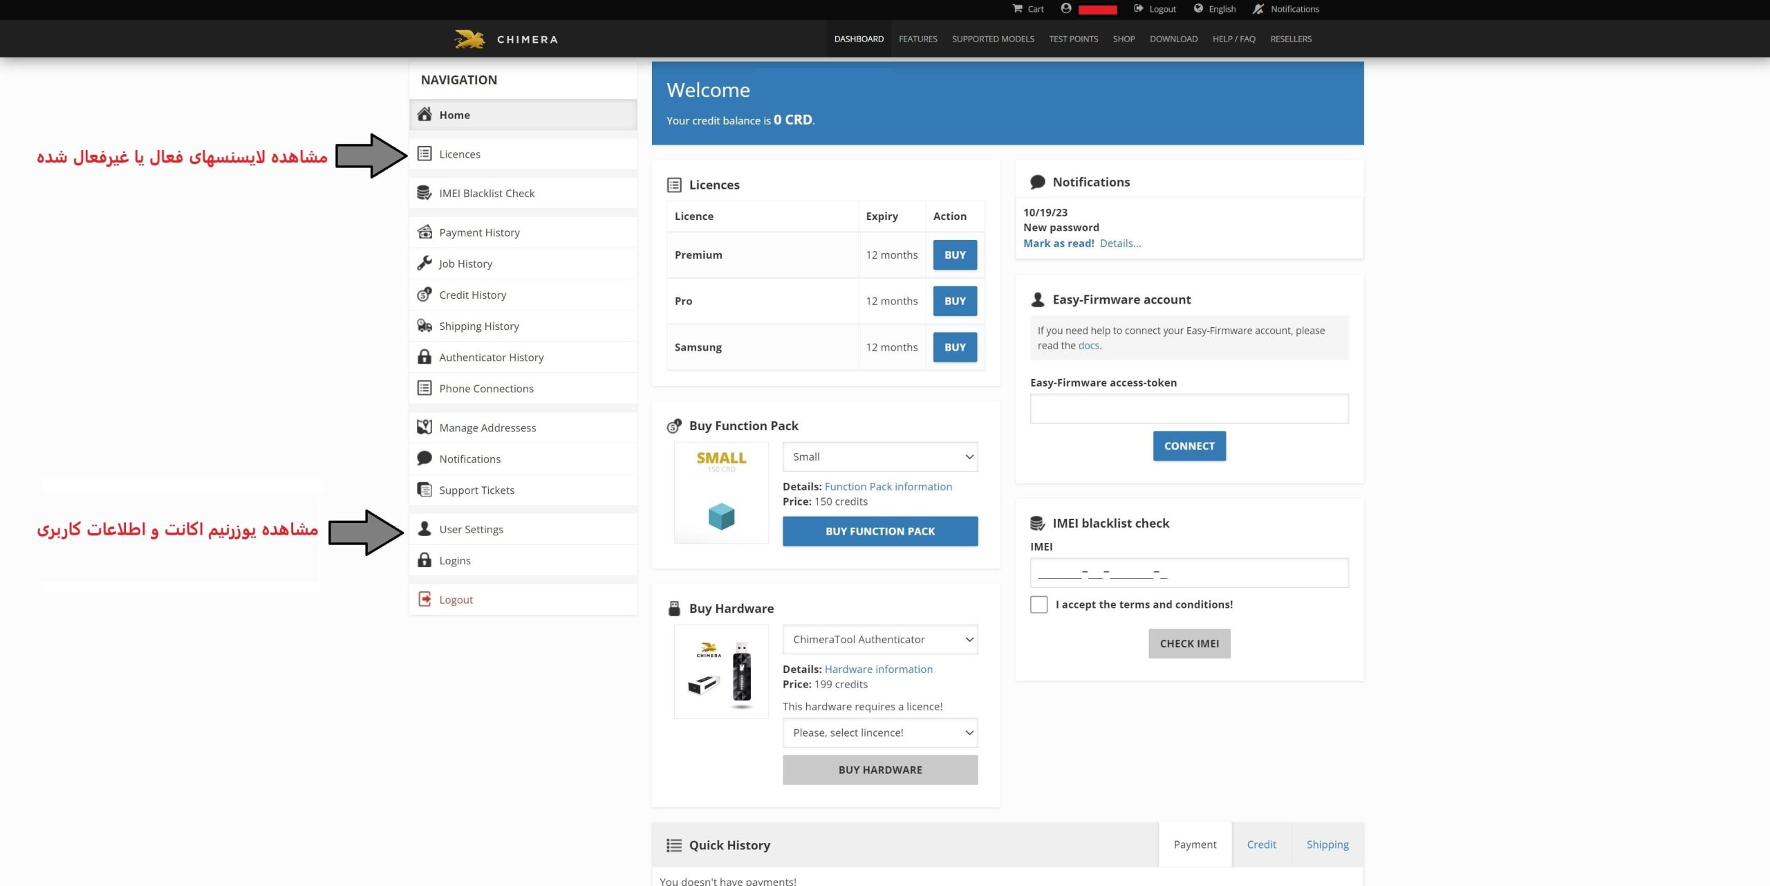Screen dimensions: 1770x886
Task: Click the SMALL function pack thumbnail
Action: [721, 493]
